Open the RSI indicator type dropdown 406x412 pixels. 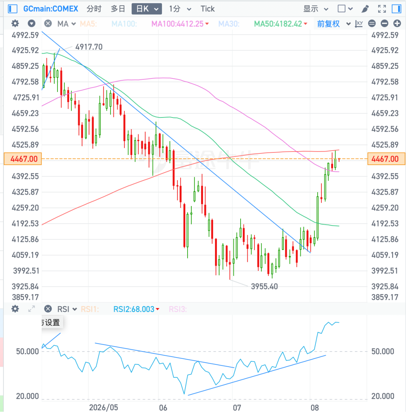[67, 309]
